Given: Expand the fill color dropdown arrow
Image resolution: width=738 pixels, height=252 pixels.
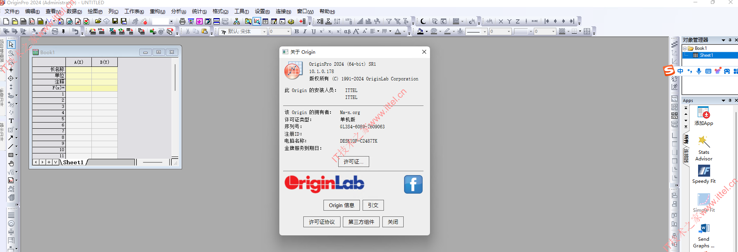Looking at the screenshot, I should (x=427, y=31).
